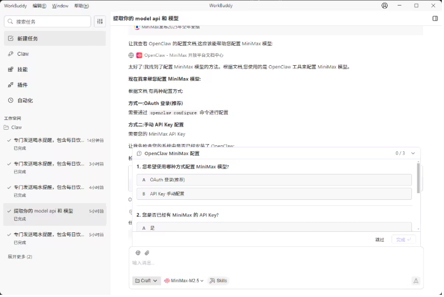Click heading 方式二:手动 API Key 配置
Image resolution: width=444 pixels, height=297 pixels.
click(x=156, y=125)
